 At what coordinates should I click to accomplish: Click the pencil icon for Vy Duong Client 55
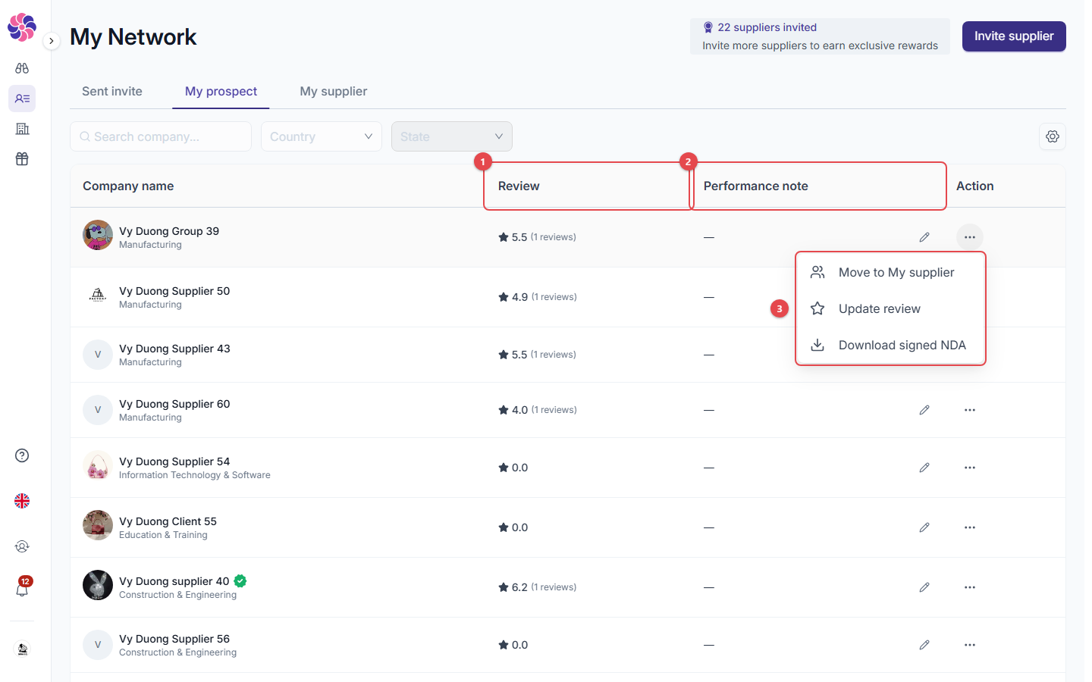tap(924, 527)
